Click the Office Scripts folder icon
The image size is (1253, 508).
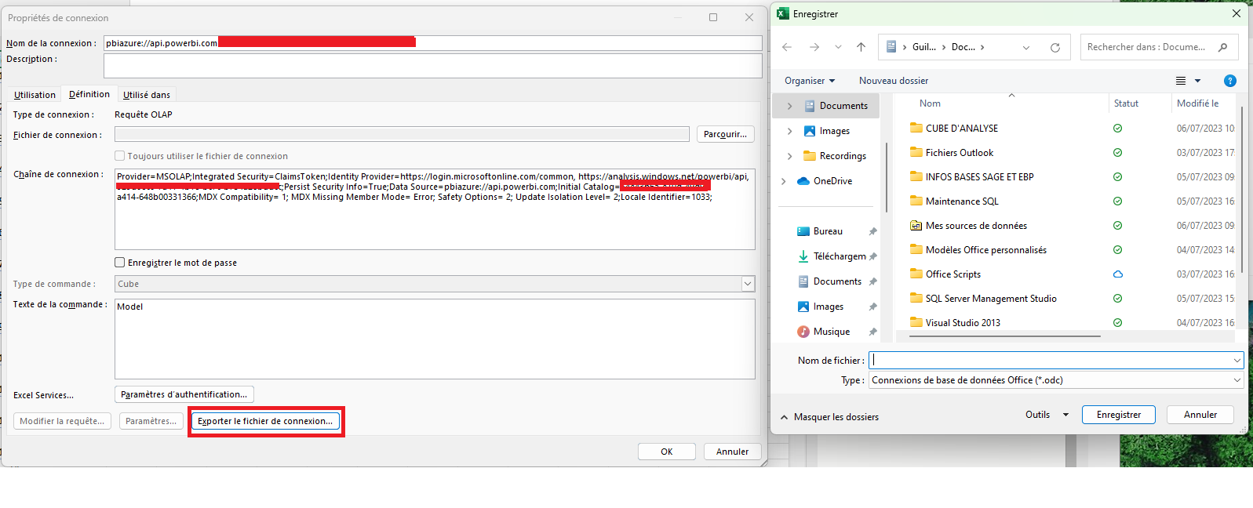tap(916, 274)
